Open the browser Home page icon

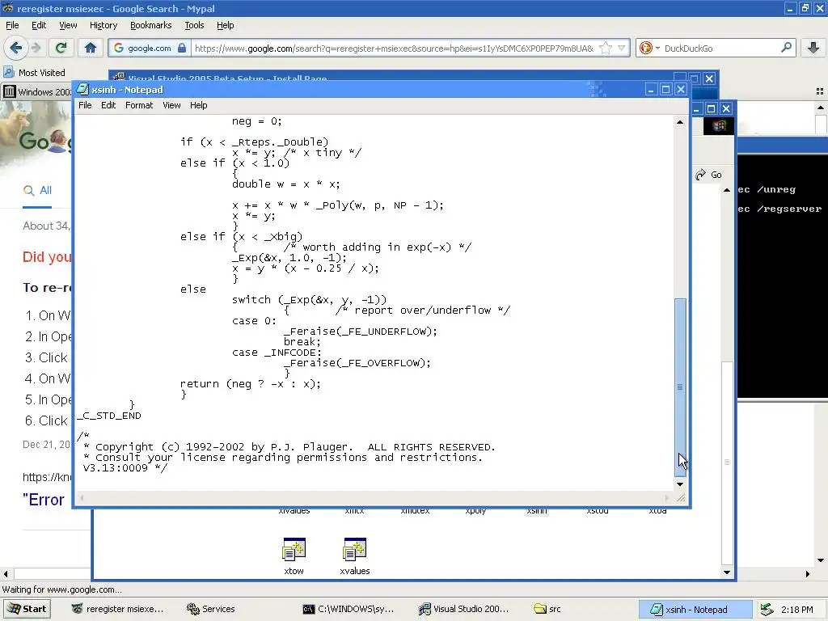91,48
